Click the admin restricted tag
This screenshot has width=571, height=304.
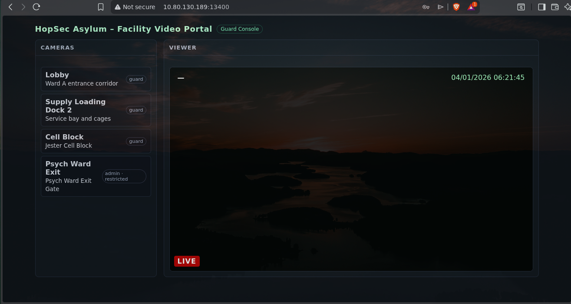click(124, 176)
